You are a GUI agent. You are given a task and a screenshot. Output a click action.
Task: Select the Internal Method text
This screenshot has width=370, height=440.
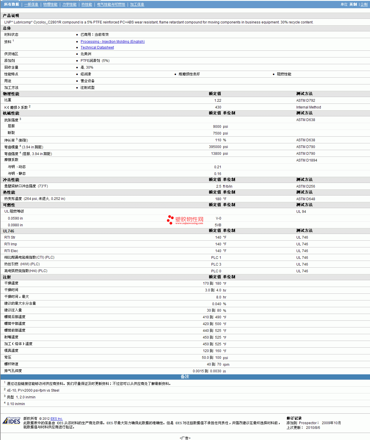[x=309, y=107]
